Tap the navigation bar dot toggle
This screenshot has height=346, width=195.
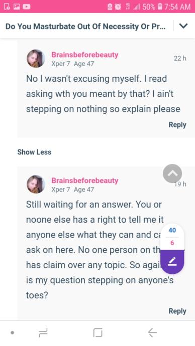13,332
